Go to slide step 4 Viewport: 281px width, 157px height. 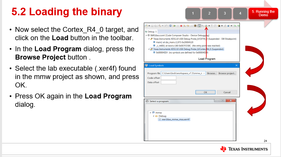[240, 13]
